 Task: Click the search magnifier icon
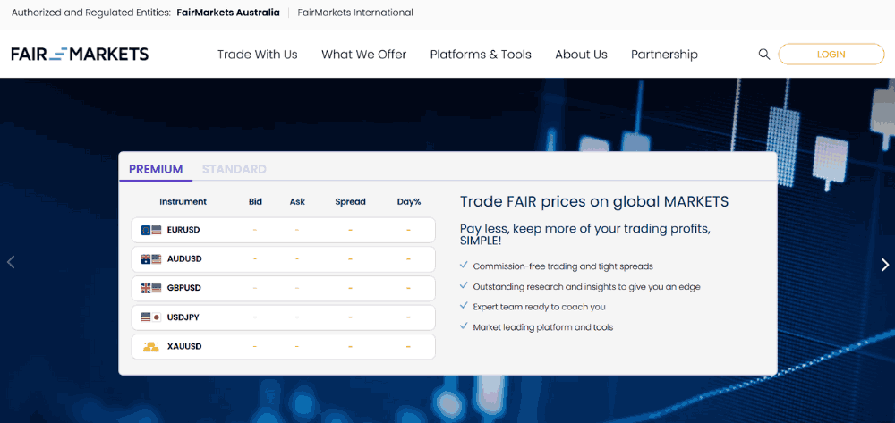pyautogui.click(x=763, y=55)
